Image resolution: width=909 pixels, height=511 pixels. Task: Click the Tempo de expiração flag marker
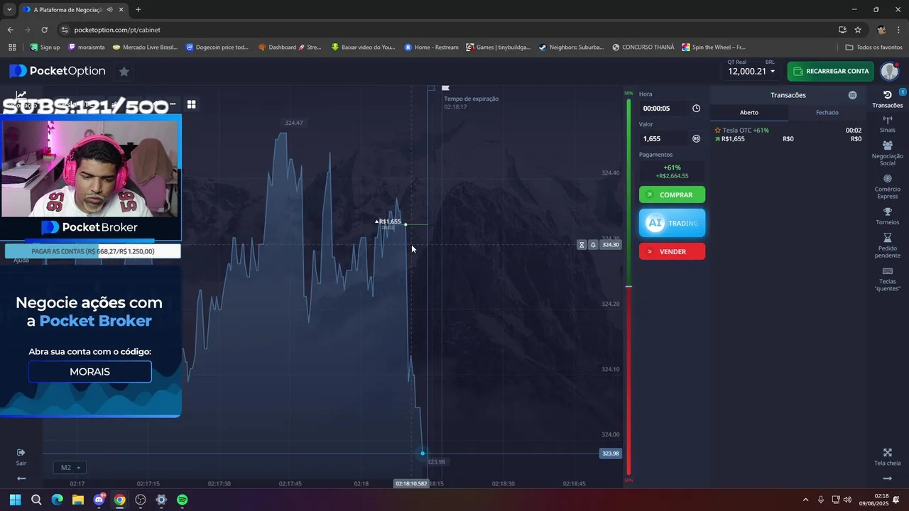[x=446, y=89]
